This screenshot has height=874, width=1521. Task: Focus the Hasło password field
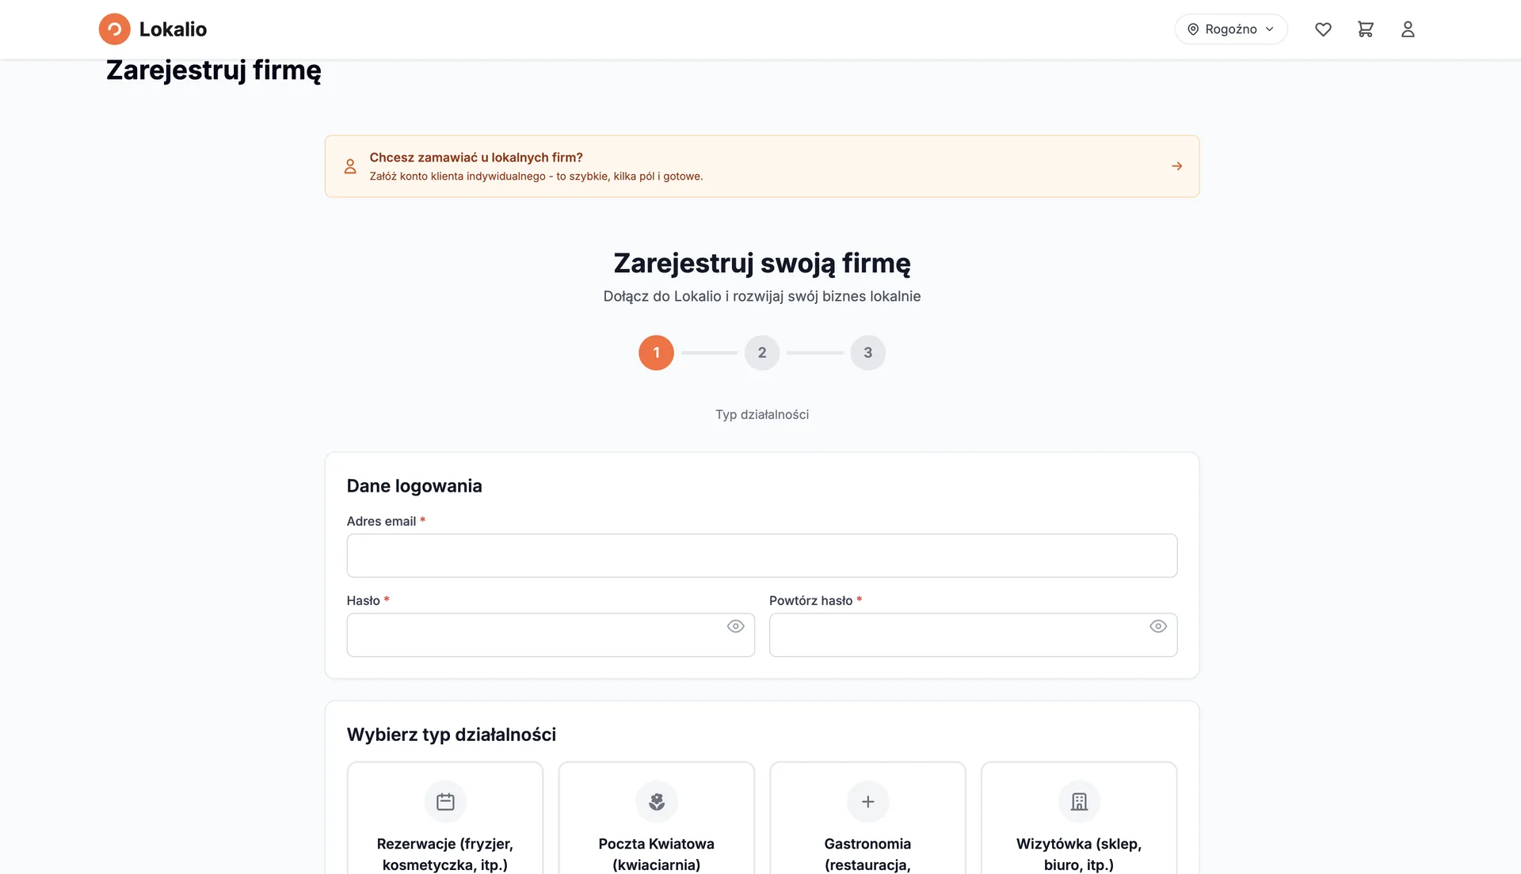pyautogui.click(x=551, y=635)
